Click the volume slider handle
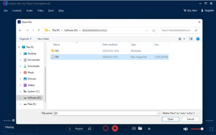Image resolution: width=216 pixels, height=135 pixels. coord(202,129)
